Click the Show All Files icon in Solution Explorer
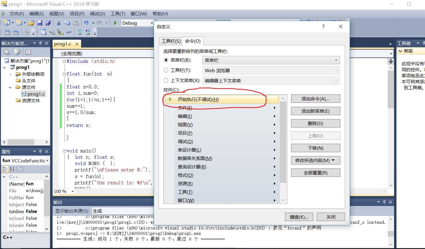 pyautogui.click(x=17, y=52)
